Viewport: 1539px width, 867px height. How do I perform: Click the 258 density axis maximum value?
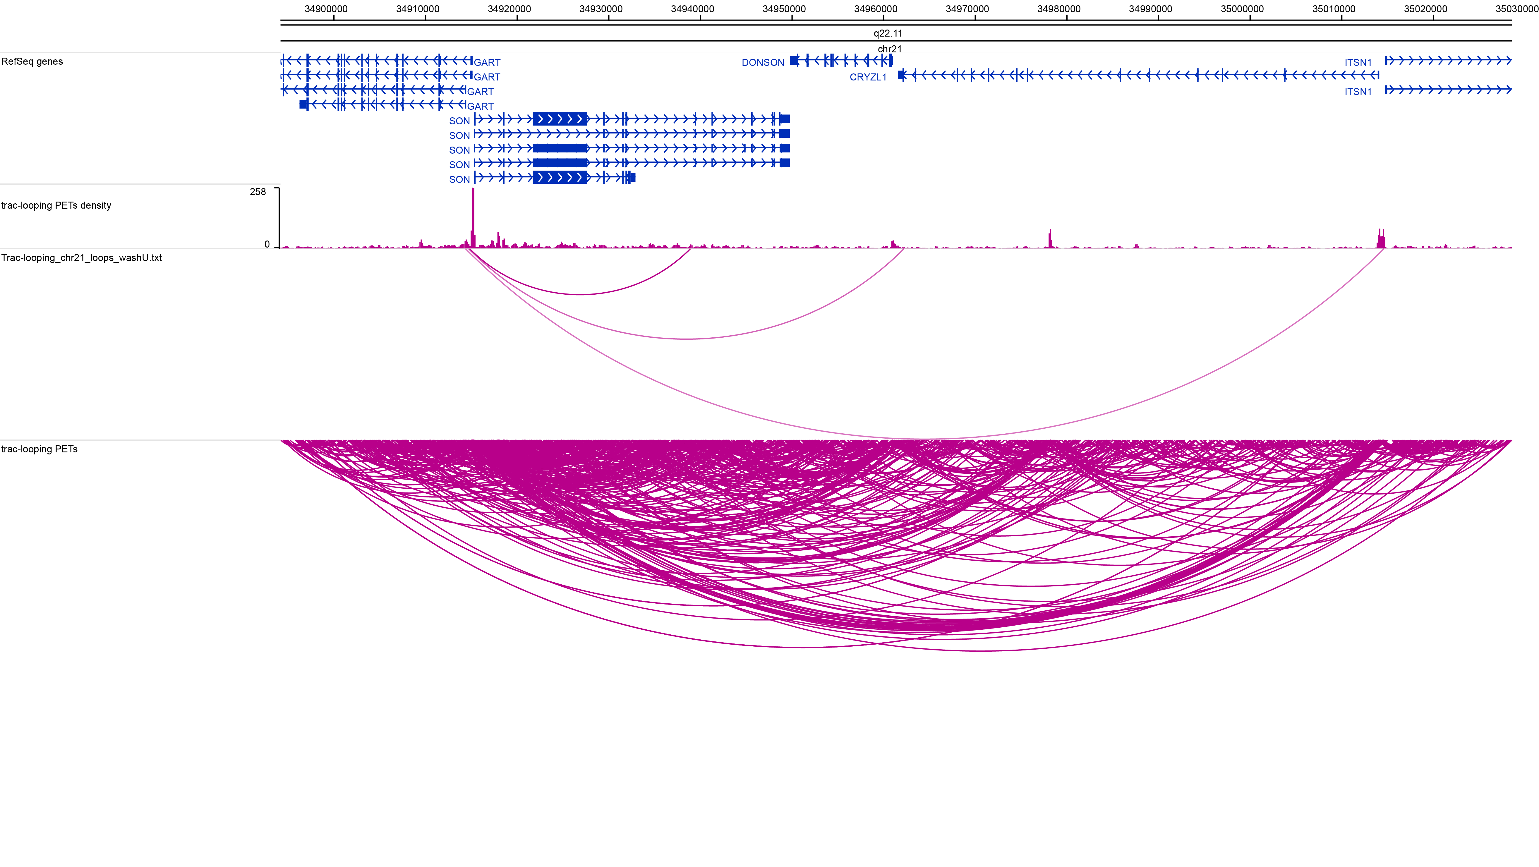coord(258,192)
